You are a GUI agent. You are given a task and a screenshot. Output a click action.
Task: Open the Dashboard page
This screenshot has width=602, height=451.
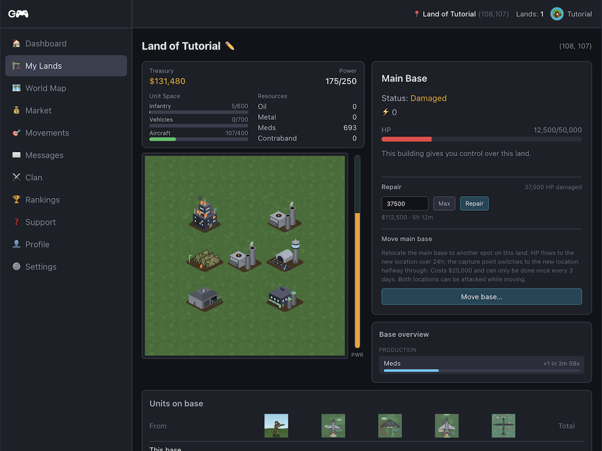coord(66,43)
